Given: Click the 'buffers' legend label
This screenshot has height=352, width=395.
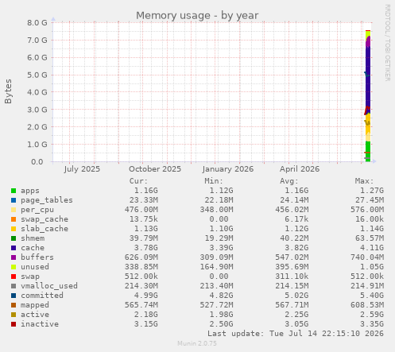Looking at the screenshot, I should tap(37, 257).
